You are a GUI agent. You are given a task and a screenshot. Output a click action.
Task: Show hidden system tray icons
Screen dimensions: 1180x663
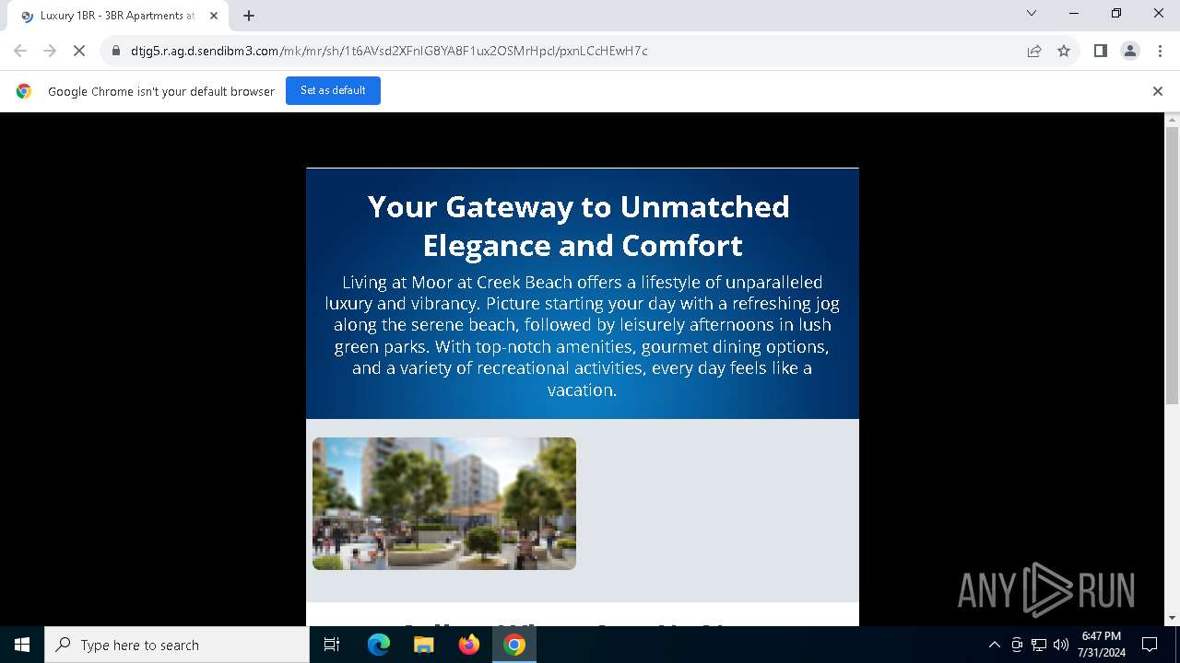click(x=994, y=645)
